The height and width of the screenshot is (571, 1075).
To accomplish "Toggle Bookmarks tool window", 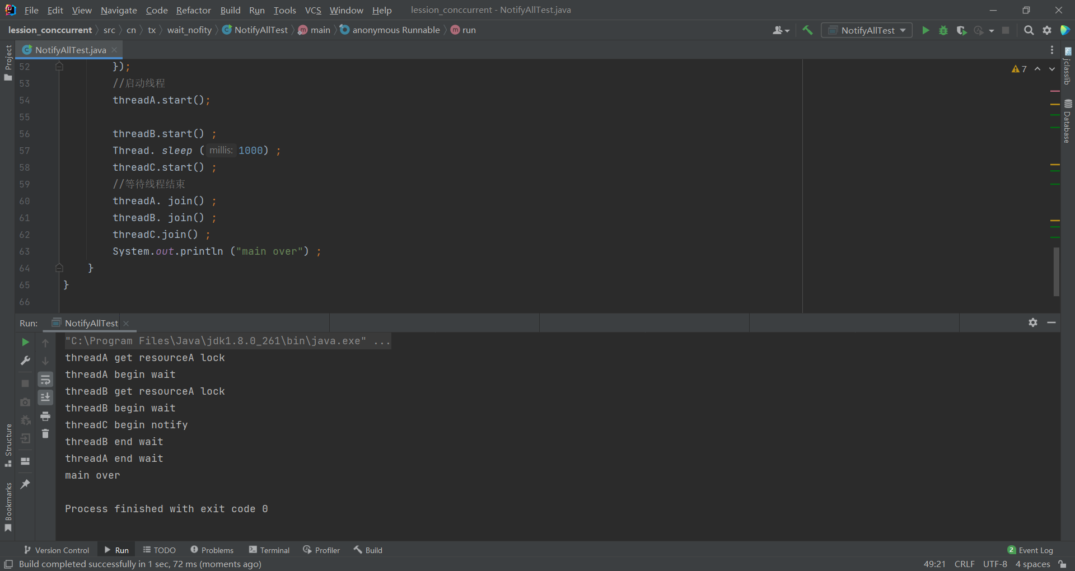I will coord(8,507).
